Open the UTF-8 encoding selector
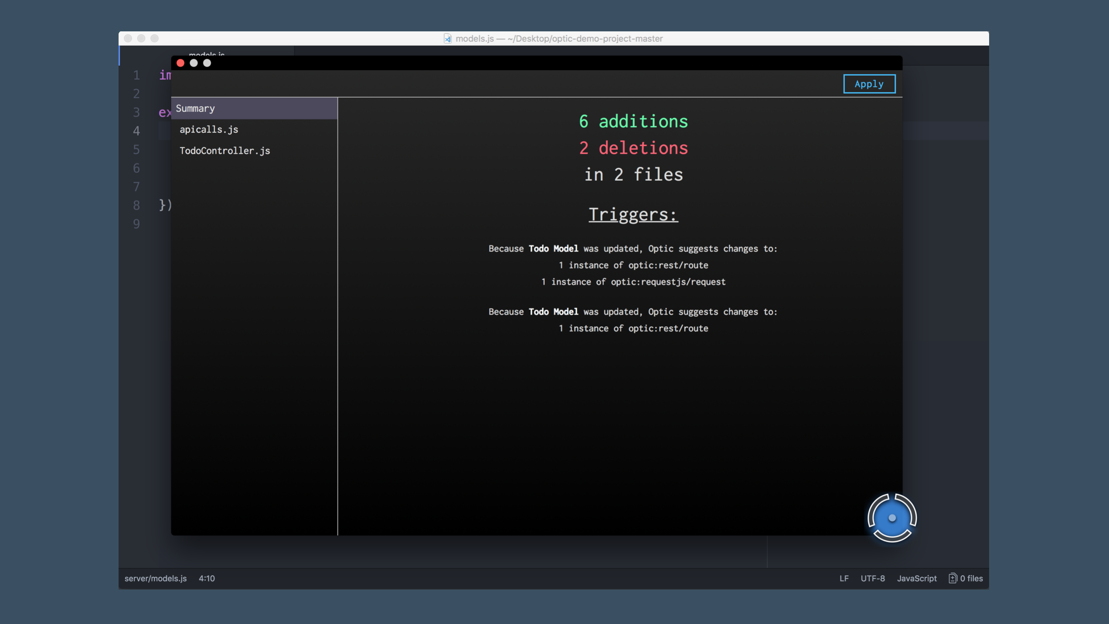This screenshot has height=624, width=1109. (x=872, y=578)
